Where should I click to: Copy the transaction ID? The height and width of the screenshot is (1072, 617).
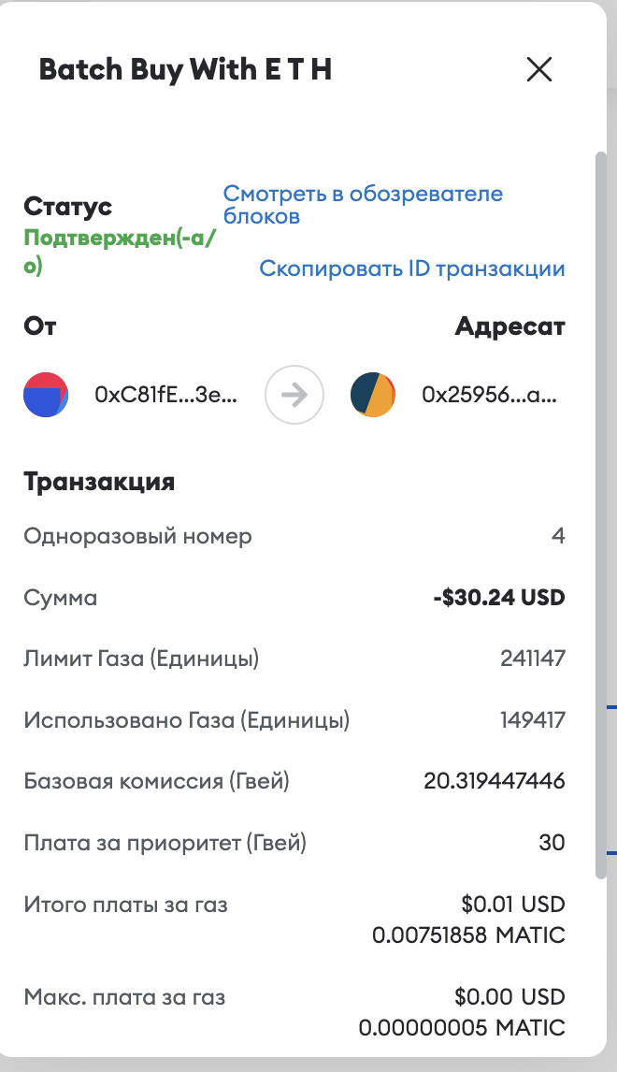(412, 268)
